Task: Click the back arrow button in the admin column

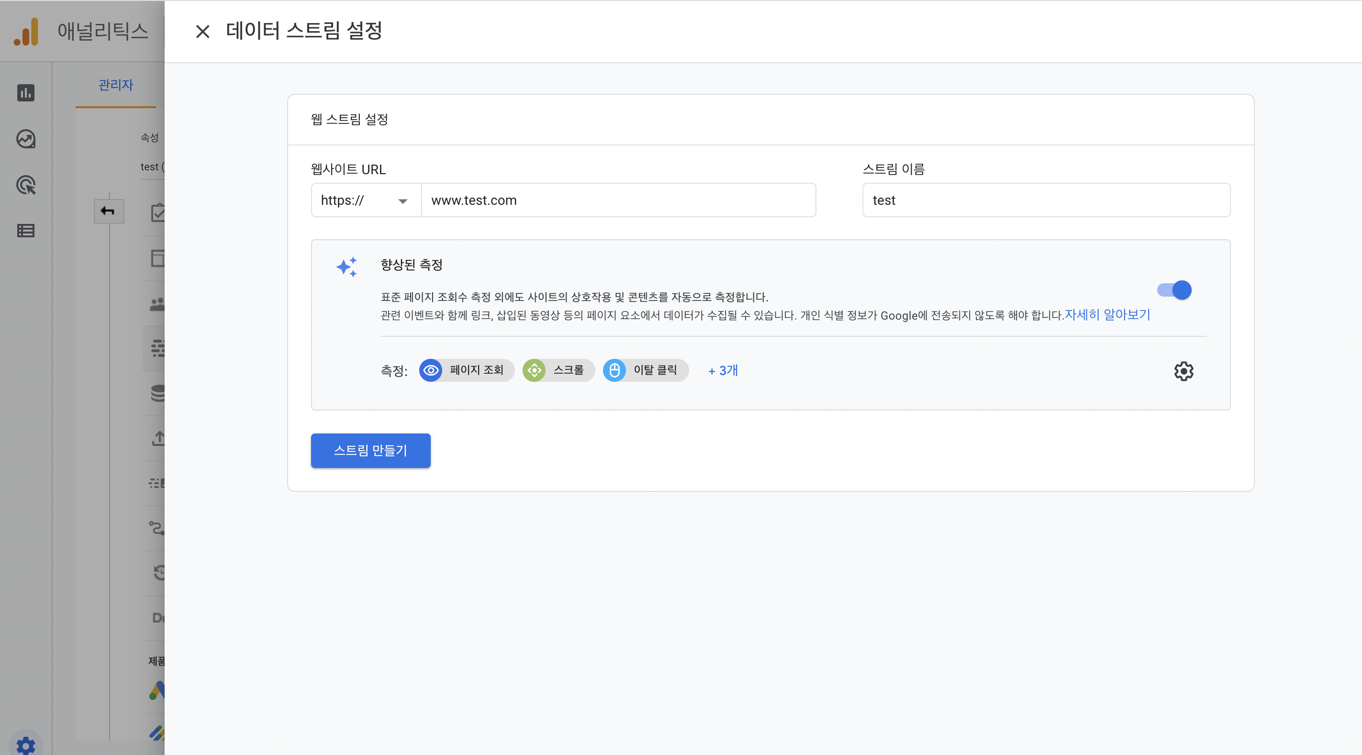Action: point(108,211)
